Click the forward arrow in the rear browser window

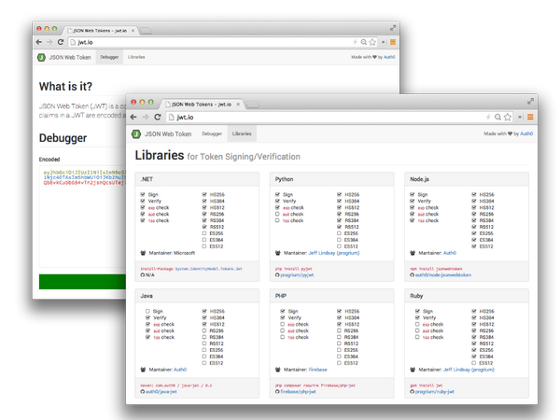click(49, 42)
